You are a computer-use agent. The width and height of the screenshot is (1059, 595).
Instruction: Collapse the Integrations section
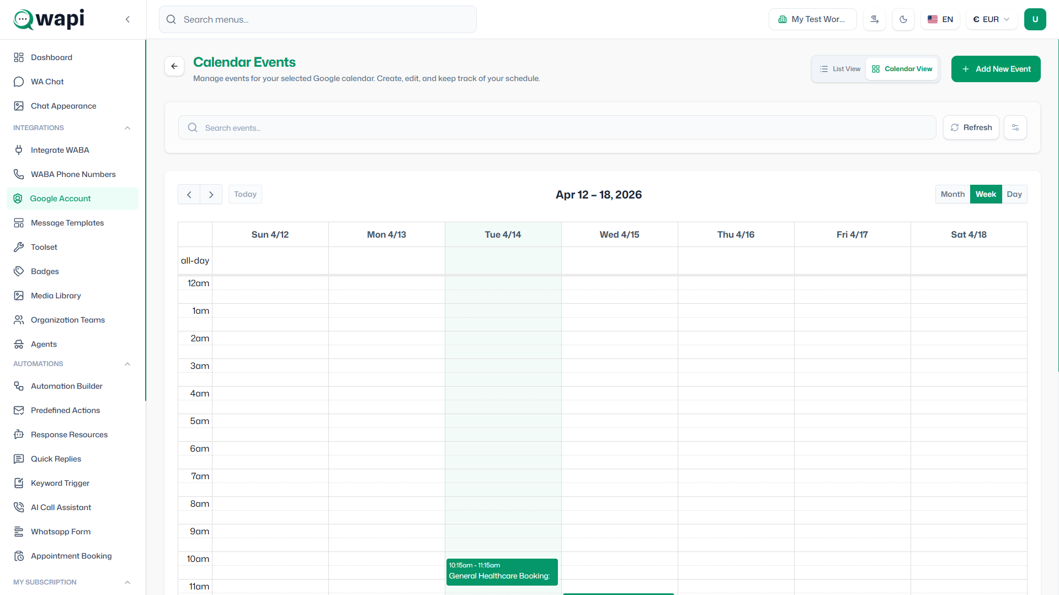tap(127, 128)
